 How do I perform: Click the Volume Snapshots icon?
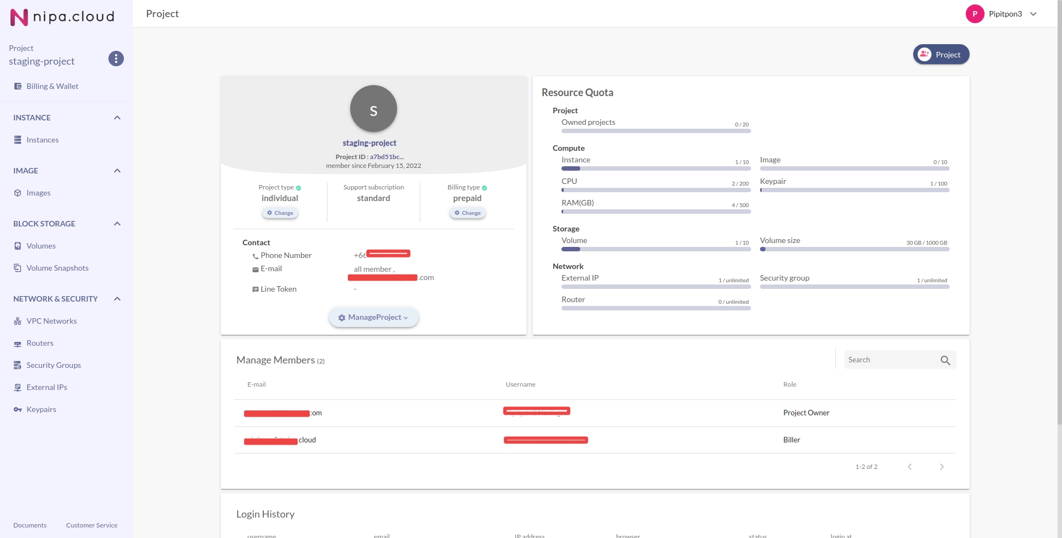click(18, 268)
